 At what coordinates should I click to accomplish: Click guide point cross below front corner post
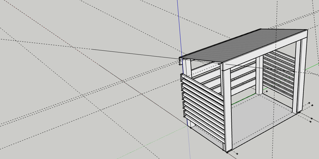click(x=237, y=154)
